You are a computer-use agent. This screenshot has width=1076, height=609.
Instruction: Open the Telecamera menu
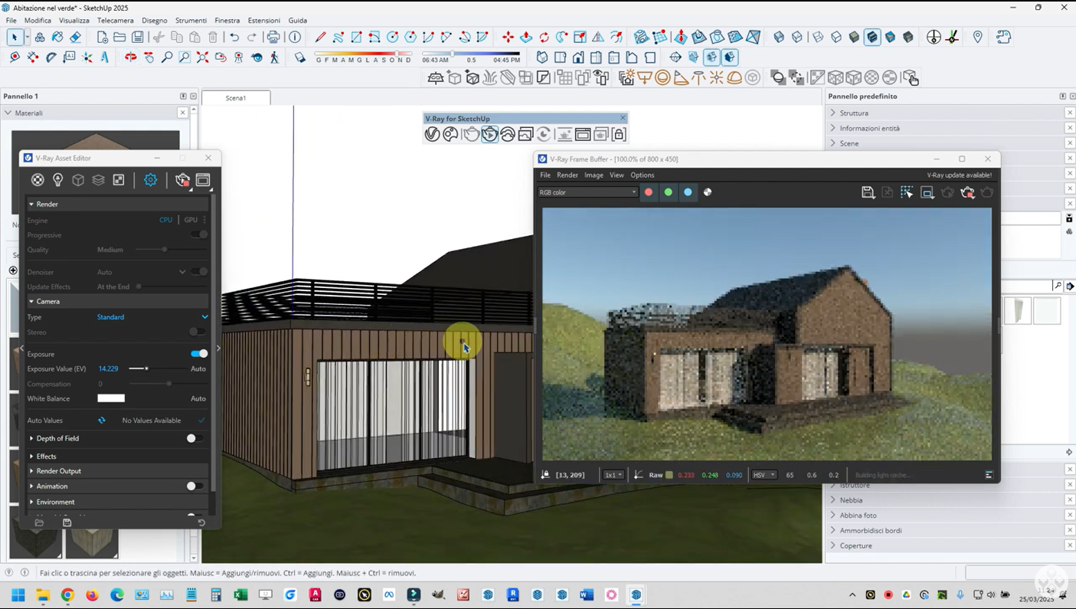[115, 21]
